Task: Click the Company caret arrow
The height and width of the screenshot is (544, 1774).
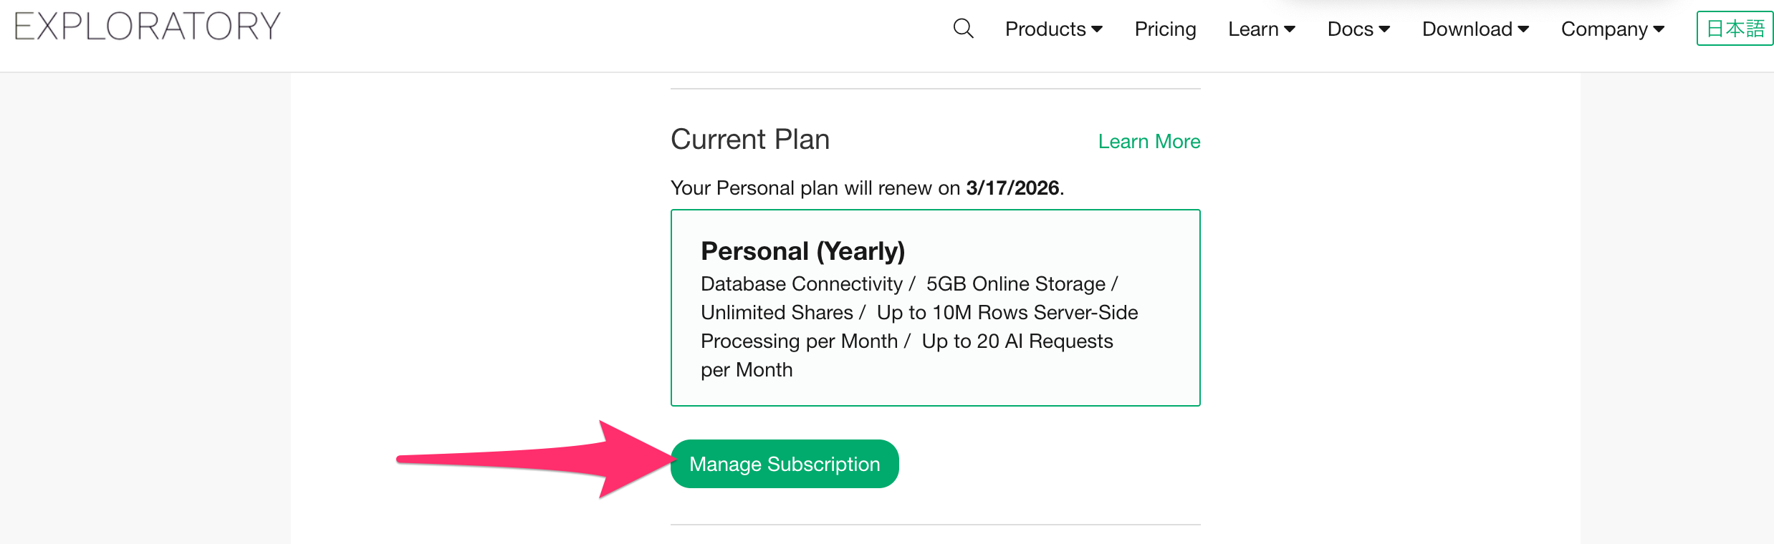Action: (x=1659, y=29)
